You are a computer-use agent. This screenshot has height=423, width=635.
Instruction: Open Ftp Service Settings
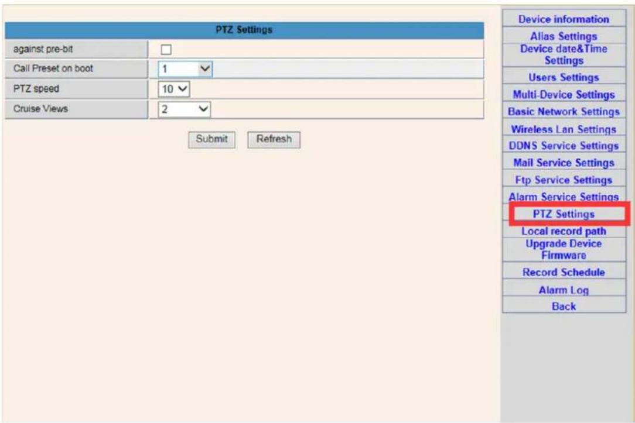click(564, 180)
